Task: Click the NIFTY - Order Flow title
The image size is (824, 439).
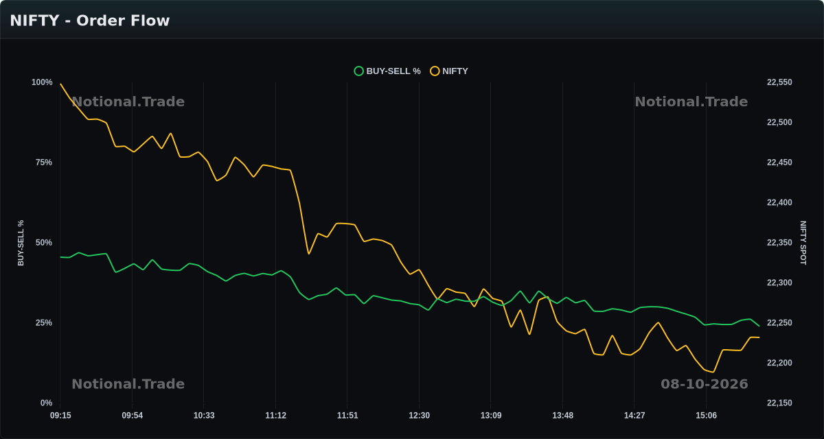Action: click(90, 21)
